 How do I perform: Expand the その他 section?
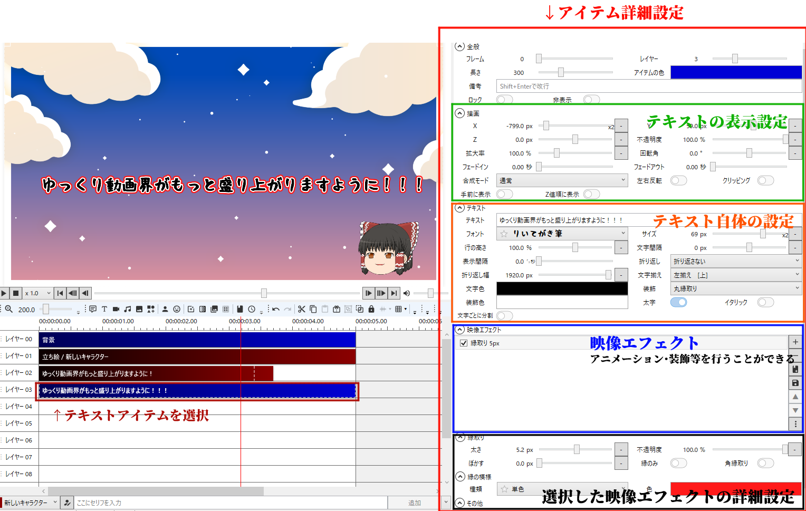pos(459,504)
